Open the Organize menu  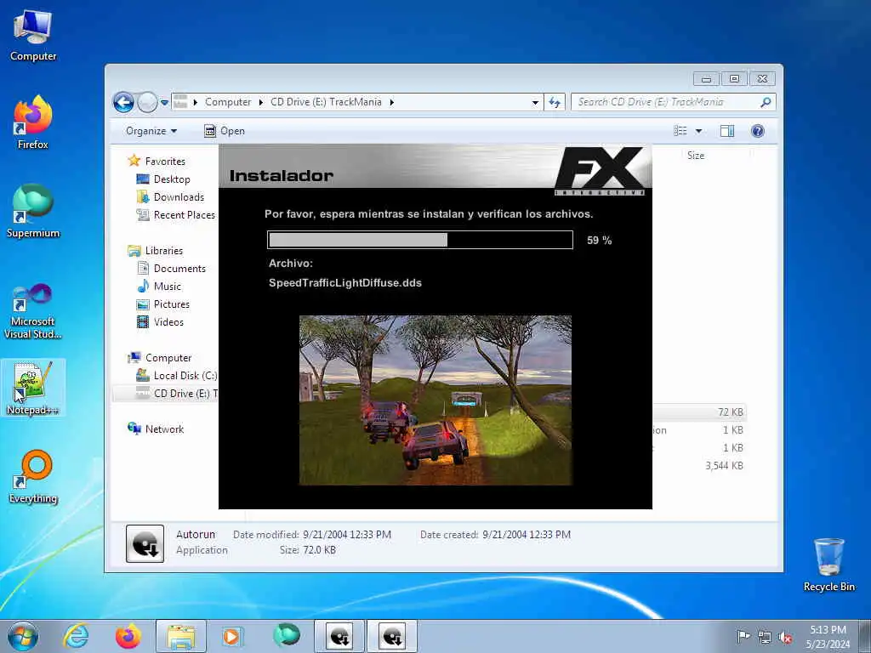151,131
